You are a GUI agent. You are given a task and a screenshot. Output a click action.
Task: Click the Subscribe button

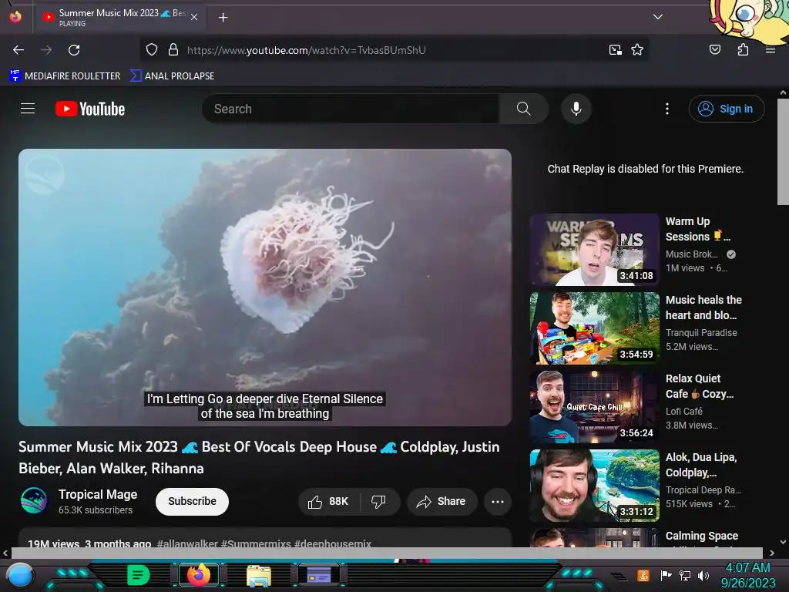192,501
